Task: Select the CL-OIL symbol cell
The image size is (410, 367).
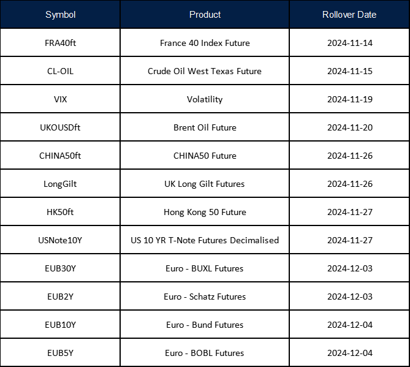Action: click(60, 71)
